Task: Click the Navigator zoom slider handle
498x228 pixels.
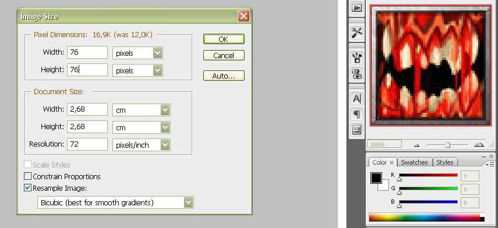Action: (x=447, y=145)
